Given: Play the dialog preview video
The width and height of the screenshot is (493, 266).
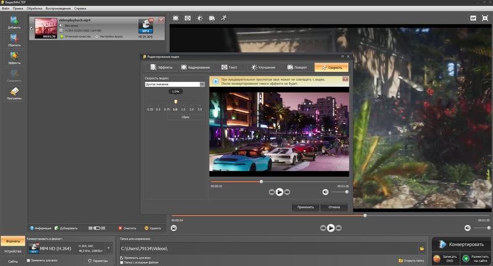Looking at the screenshot, I should coord(280,192).
